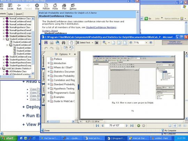Toggle the highlighted Fit Width page icon
Screen dimensions: 188x141
(x=125, y=43)
